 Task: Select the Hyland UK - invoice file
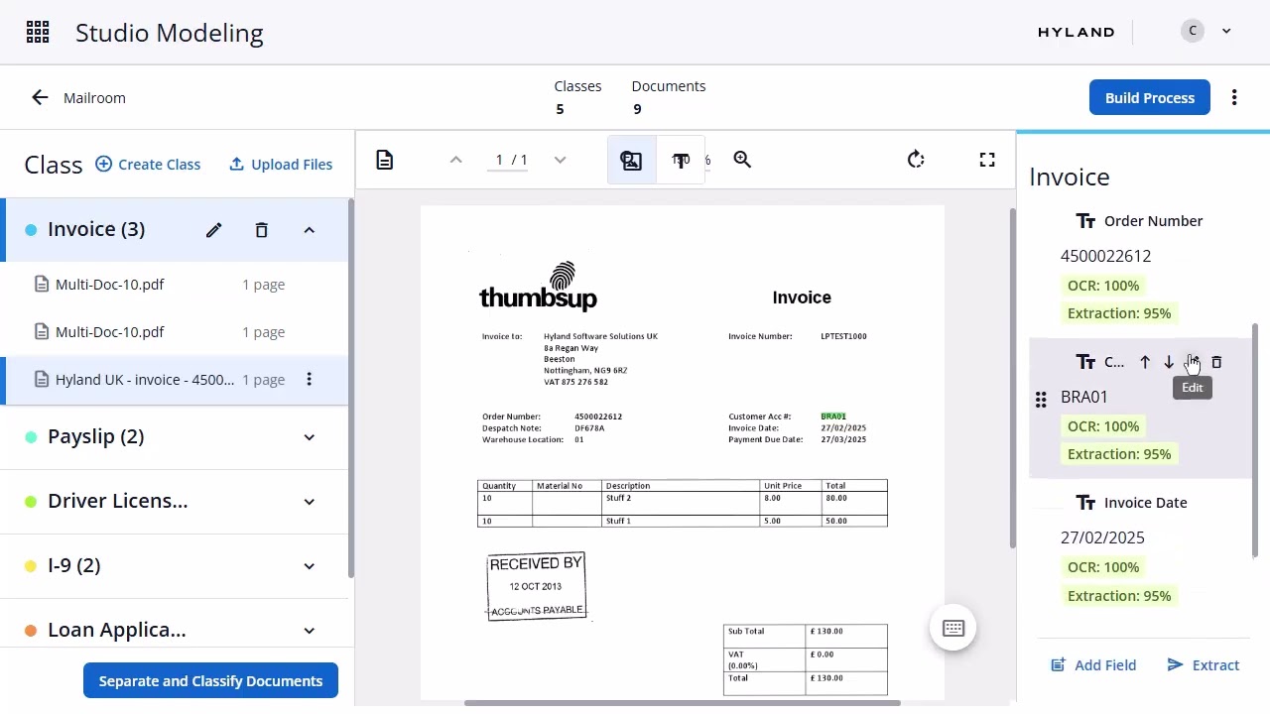175,380
